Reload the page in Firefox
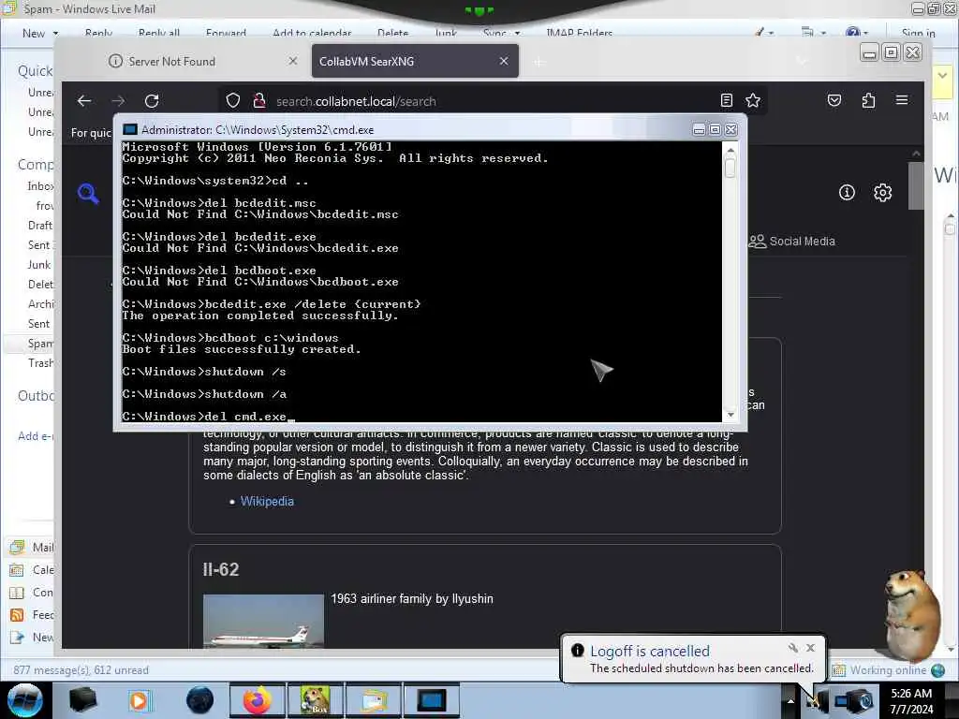This screenshot has width=959, height=719. pos(152,101)
